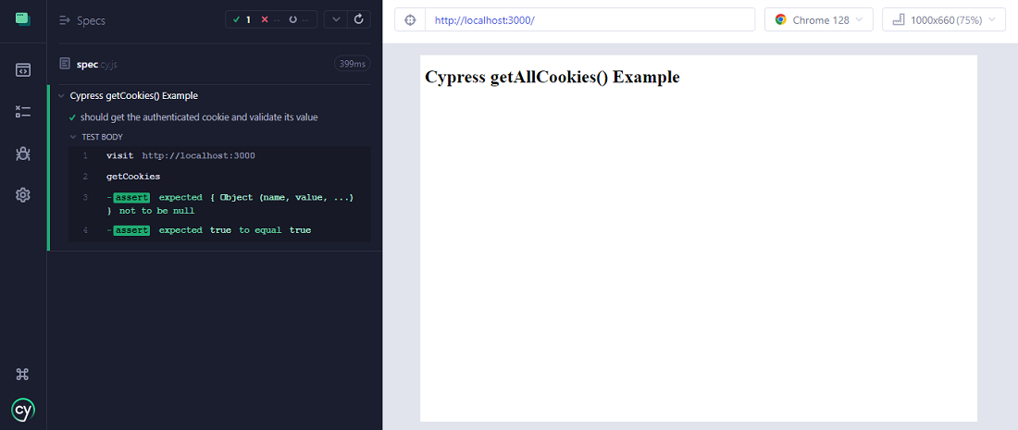Image resolution: width=1018 pixels, height=430 pixels.
Task: Click the 399ms duration badge
Action: (x=353, y=64)
